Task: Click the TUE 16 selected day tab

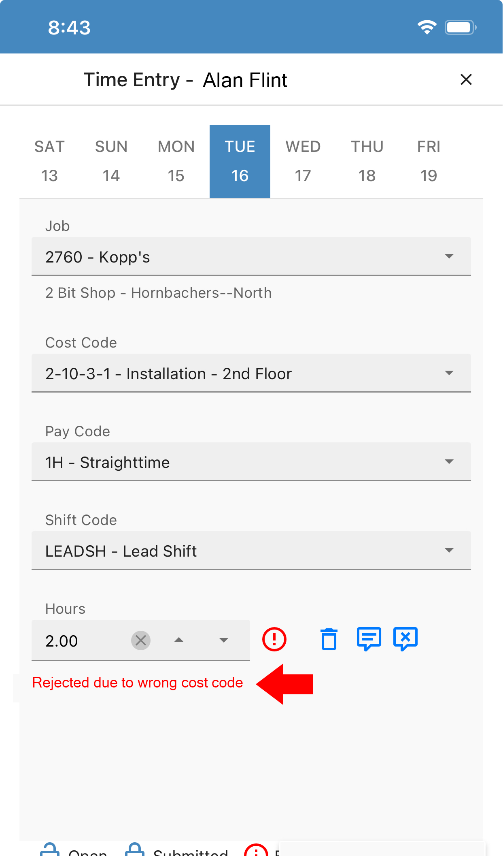Action: (240, 161)
